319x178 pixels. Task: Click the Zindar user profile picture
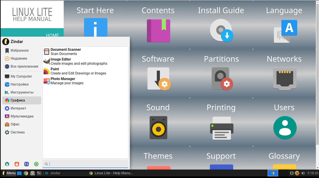click(x=6, y=42)
